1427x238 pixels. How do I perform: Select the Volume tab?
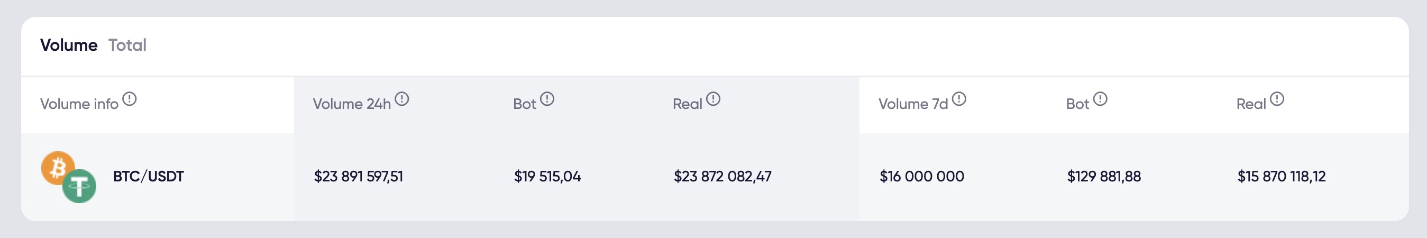coord(69,45)
